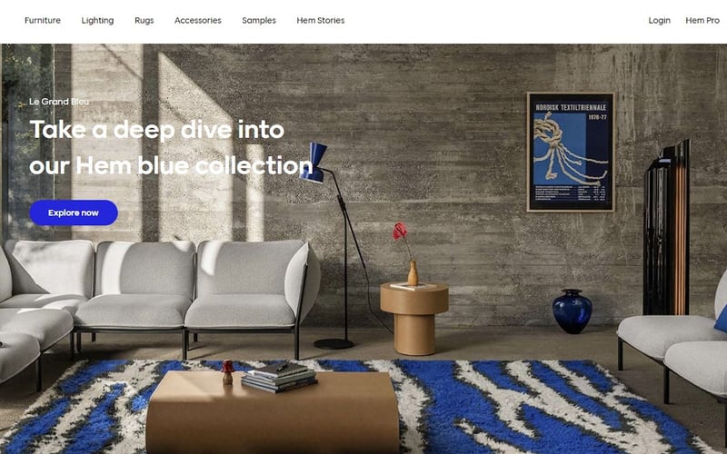Click the blue floor lamp shade

(314, 163)
